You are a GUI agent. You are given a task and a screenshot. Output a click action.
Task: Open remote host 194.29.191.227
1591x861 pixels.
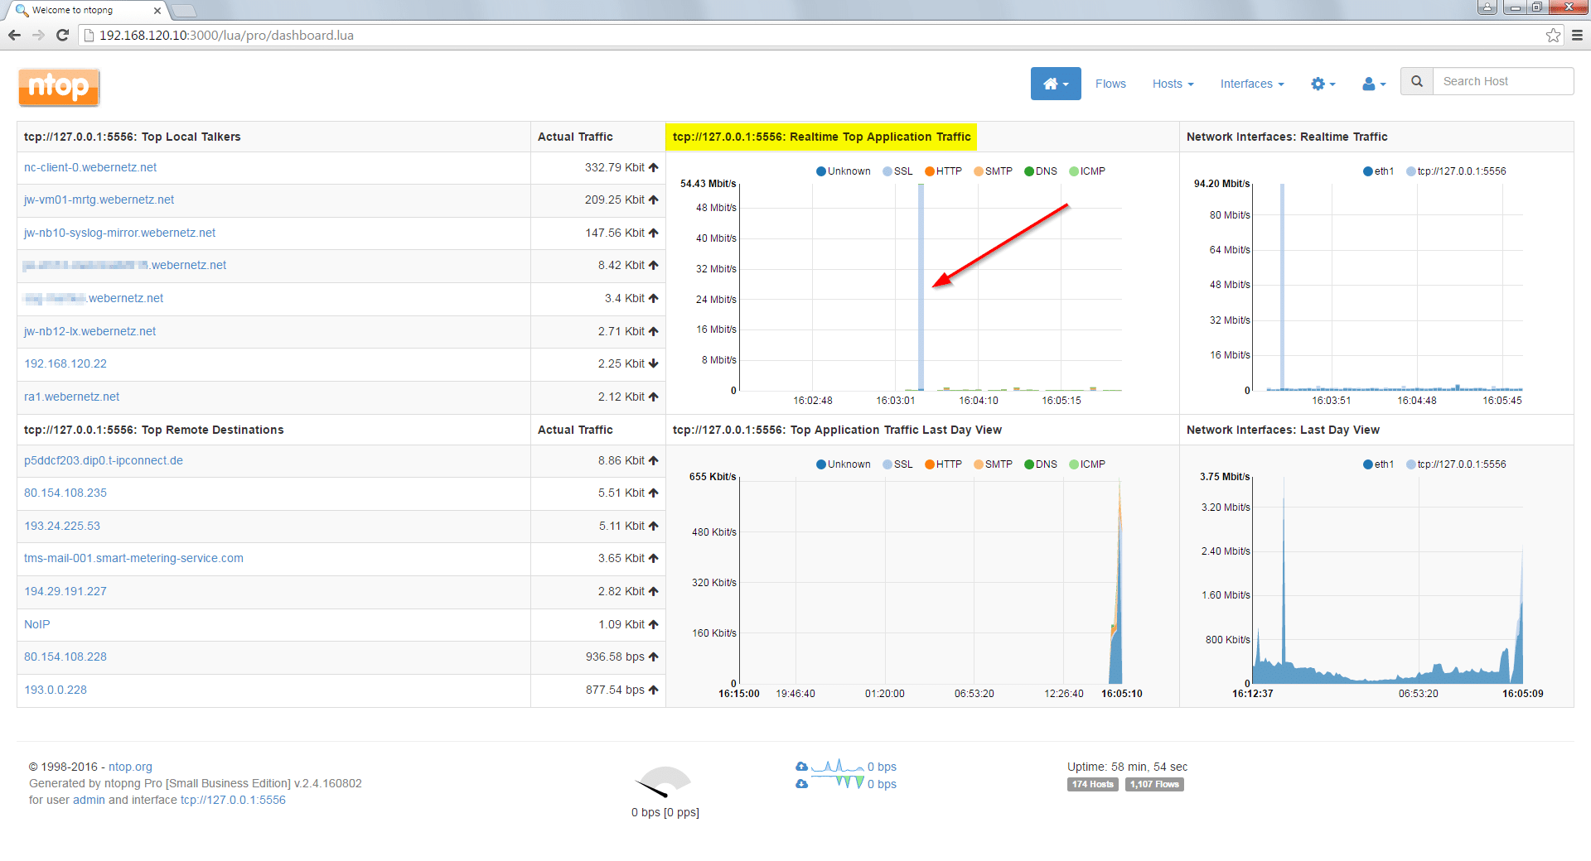click(x=65, y=591)
